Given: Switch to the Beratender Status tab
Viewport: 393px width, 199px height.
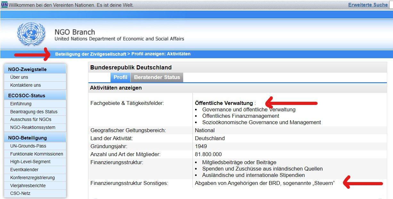Looking at the screenshot, I should [157, 77].
